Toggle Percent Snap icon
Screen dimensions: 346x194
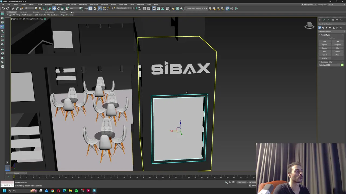point(104,8)
